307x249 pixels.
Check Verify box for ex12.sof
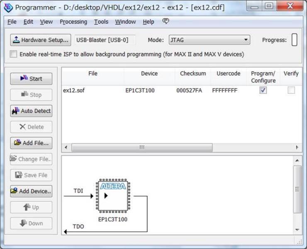291,90
